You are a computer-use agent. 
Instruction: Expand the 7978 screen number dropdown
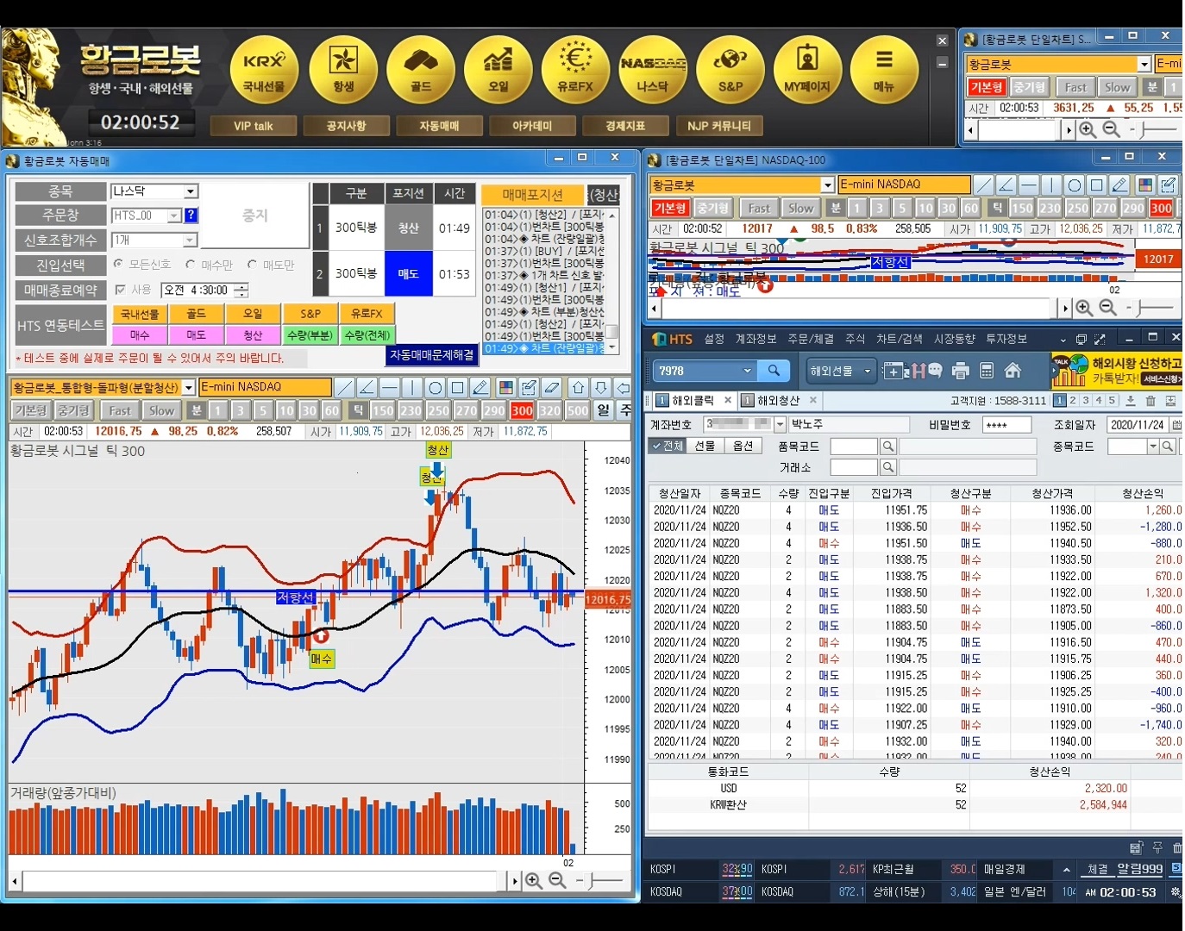[747, 371]
